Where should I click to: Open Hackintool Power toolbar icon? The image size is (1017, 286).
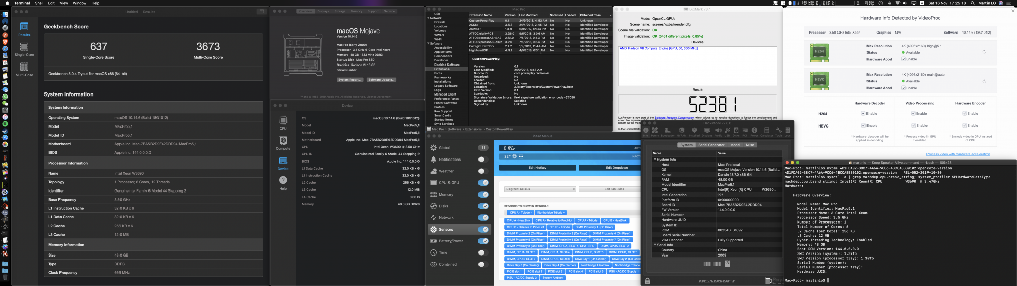coord(754,132)
